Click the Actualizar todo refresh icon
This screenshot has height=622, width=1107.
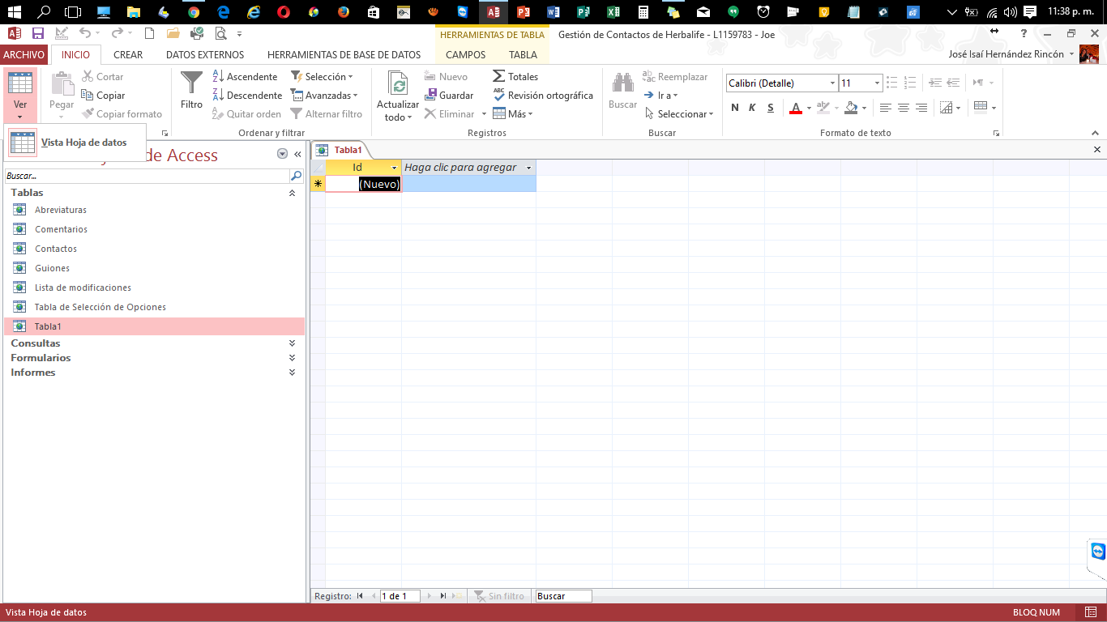(397, 84)
